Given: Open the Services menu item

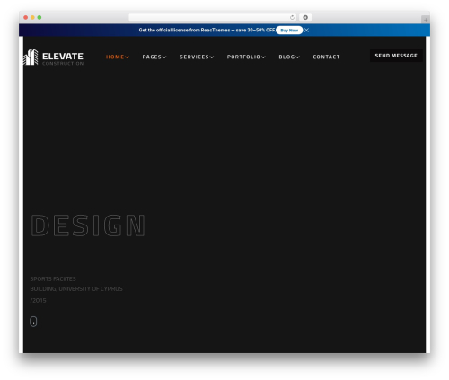Looking at the screenshot, I should tap(194, 57).
